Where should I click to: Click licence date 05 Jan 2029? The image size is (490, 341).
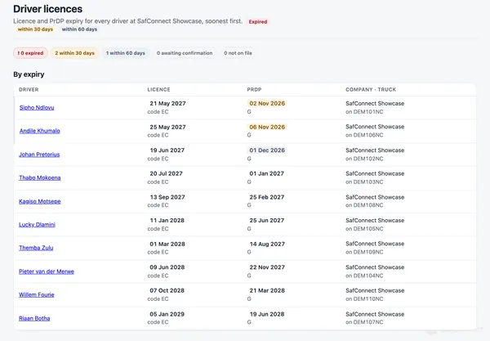click(167, 314)
